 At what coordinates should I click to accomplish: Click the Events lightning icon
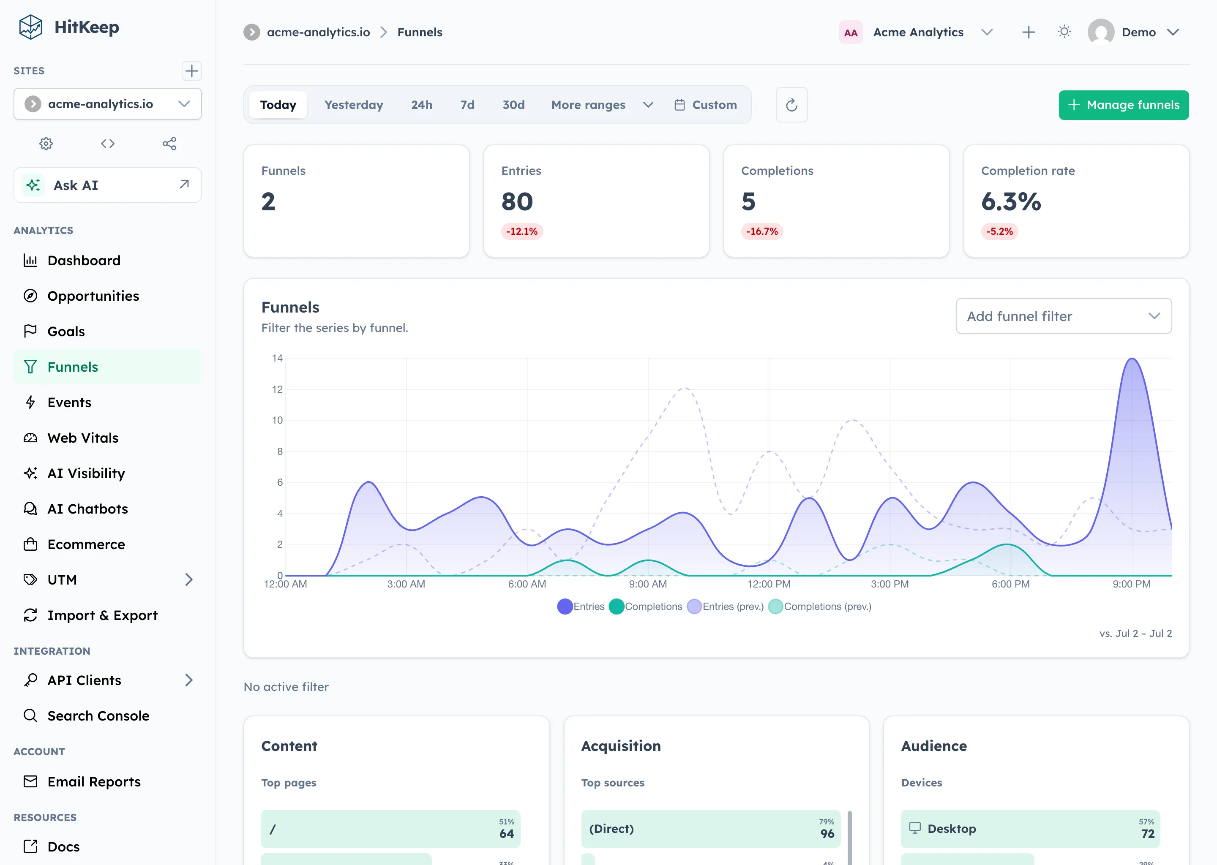click(x=30, y=402)
